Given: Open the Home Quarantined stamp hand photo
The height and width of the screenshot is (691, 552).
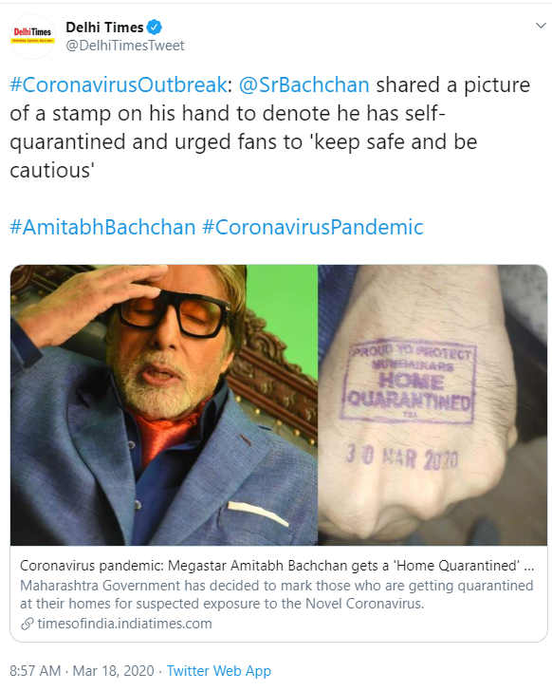Looking at the screenshot, I should [x=432, y=405].
